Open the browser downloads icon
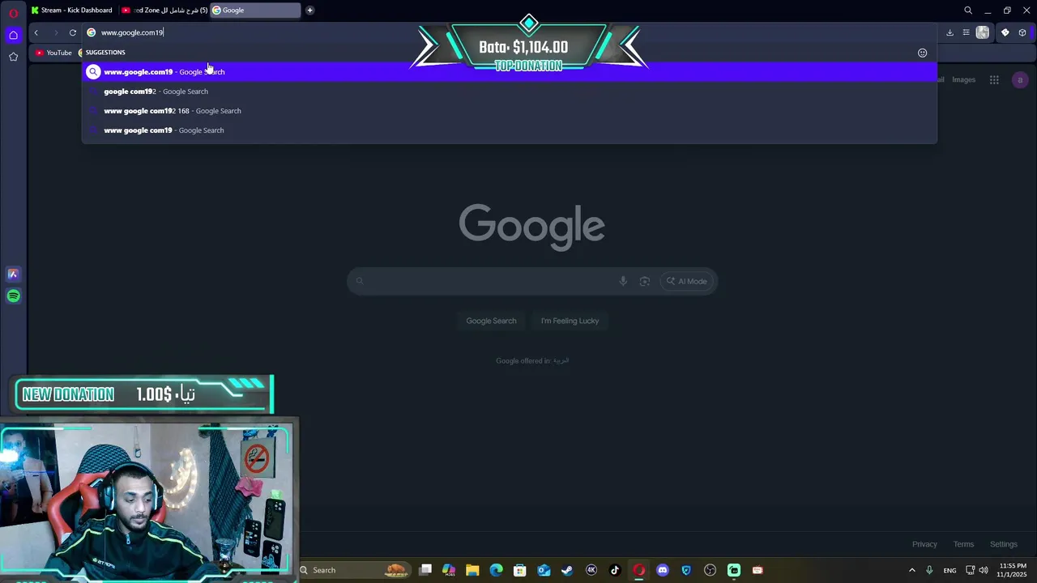Screen dimensions: 1037x583 [x=950, y=32]
